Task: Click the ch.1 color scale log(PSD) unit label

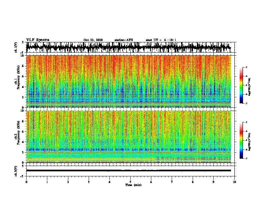Action: click(x=249, y=87)
